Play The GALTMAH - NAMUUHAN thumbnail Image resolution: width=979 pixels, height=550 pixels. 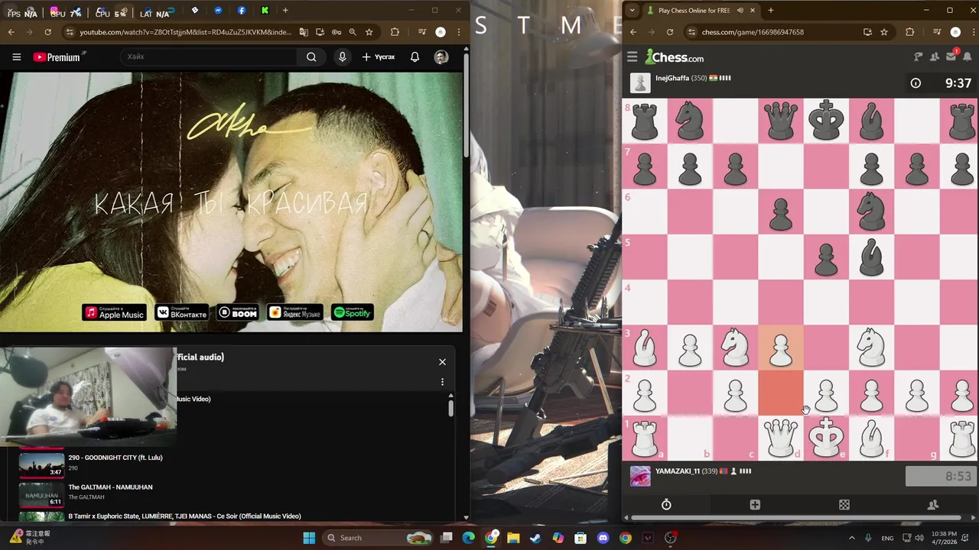click(41, 495)
